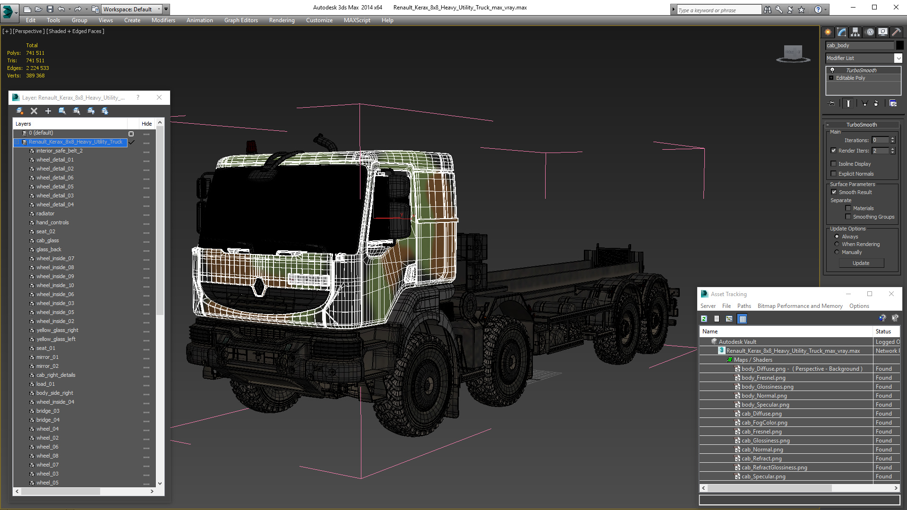Image resolution: width=907 pixels, height=510 pixels.
Task: Collapse the TurboSmooth rollout
Action: 828,125
